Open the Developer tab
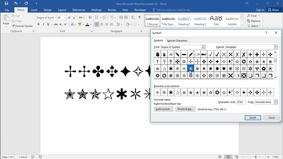Viewport: 283px width, 159px height. (x=140, y=10)
